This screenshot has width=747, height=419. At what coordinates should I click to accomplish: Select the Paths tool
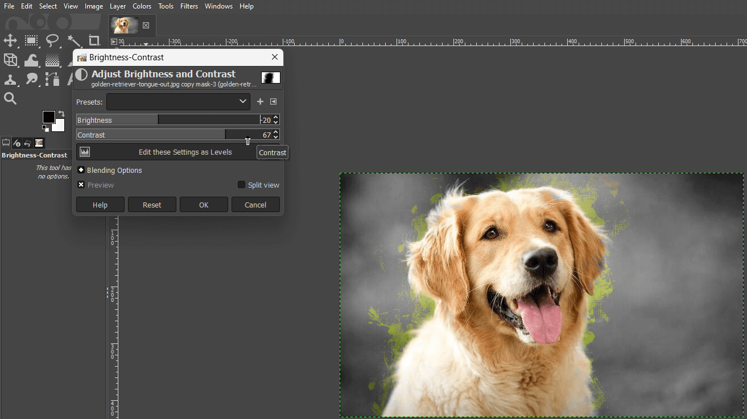coord(52,79)
